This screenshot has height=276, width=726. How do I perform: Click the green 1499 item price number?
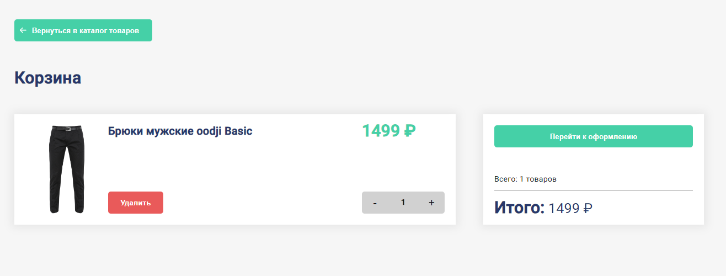(x=381, y=131)
